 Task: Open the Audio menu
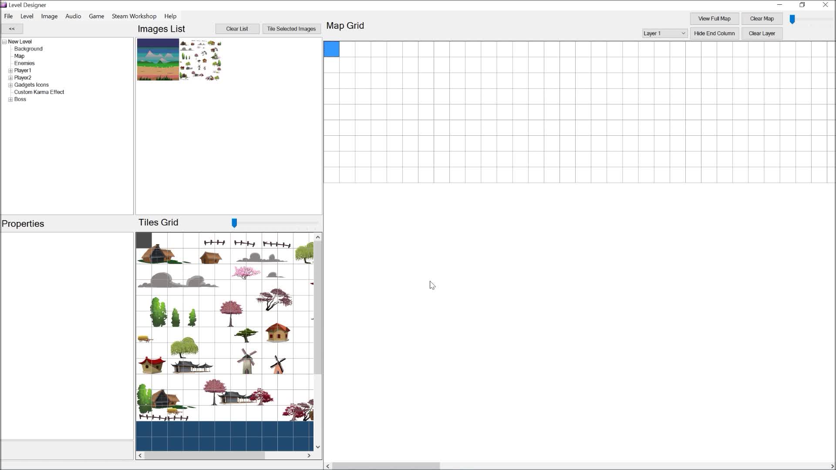tap(73, 16)
